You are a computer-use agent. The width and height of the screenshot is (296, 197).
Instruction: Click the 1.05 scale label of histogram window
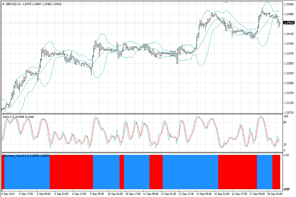(286, 156)
